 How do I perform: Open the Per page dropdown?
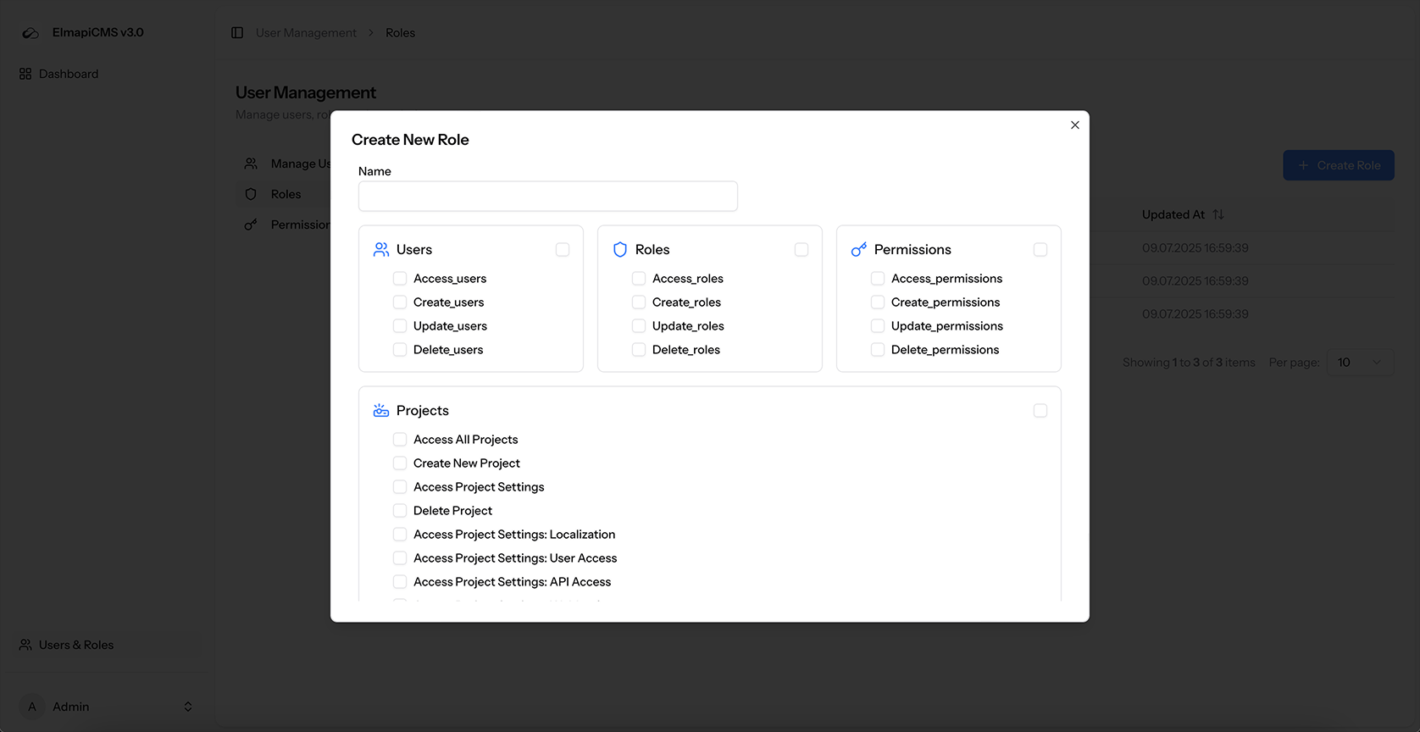click(1360, 363)
